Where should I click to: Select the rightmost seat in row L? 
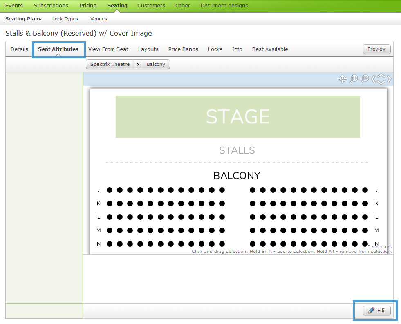[x=365, y=217]
